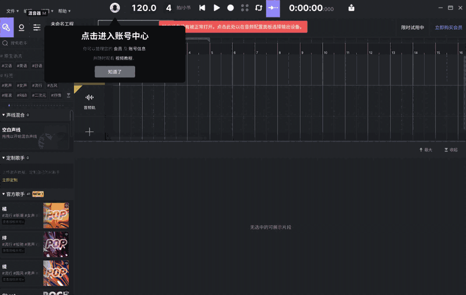
Task: Dismiss the tooltip with 知道了
Action: point(115,72)
